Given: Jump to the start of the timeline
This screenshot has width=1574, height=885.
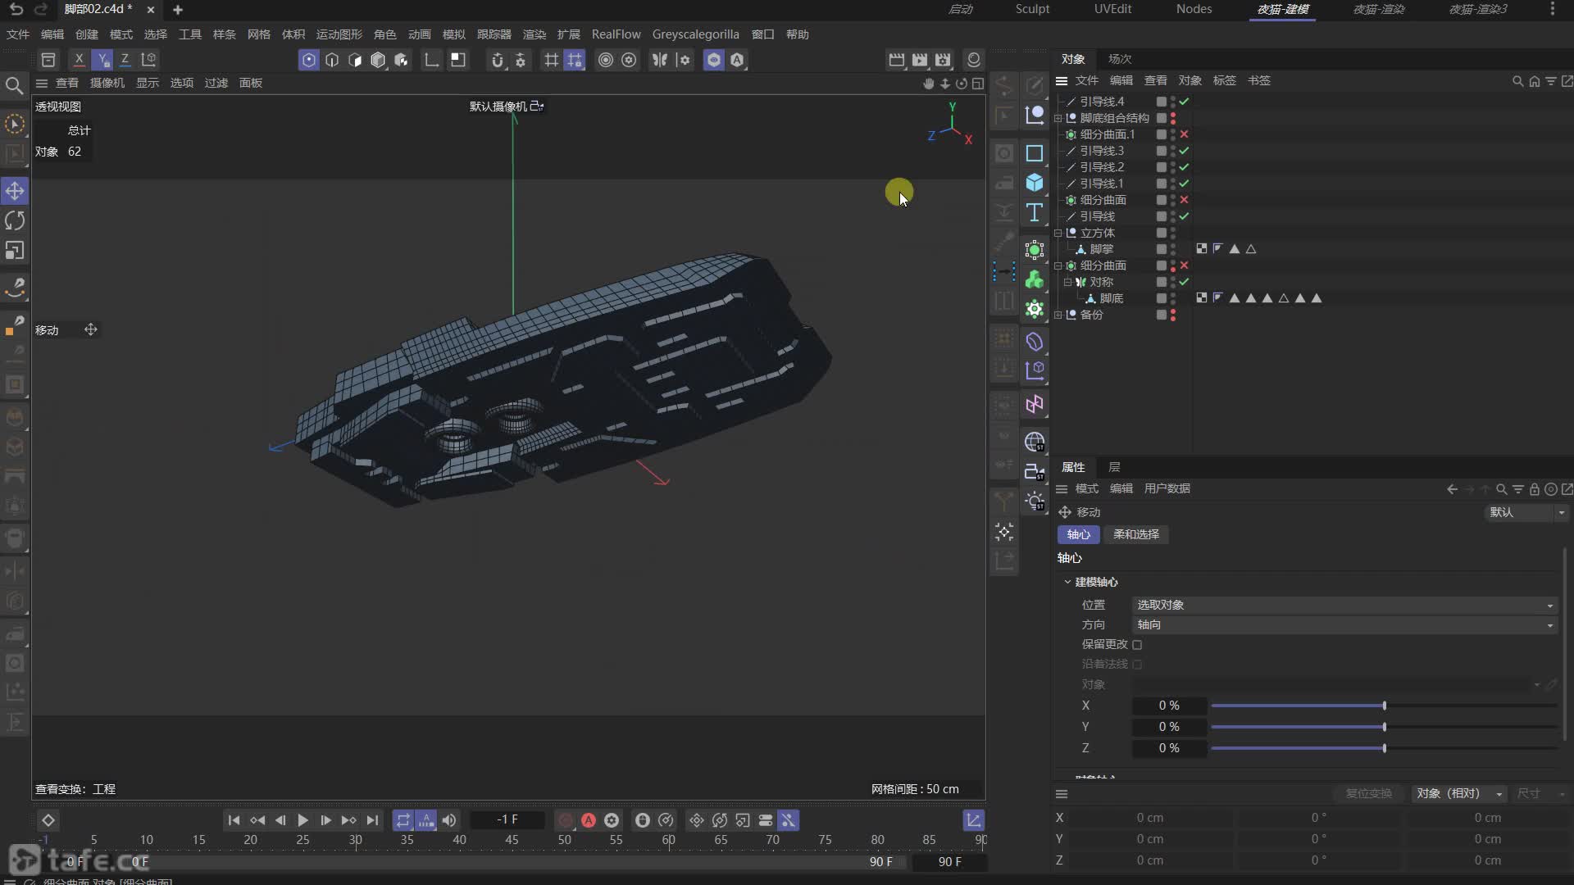Looking at the screenshot, I should click(234, 820).
